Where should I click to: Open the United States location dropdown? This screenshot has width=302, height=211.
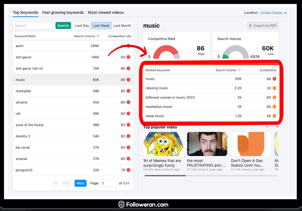tap(273, 13)
